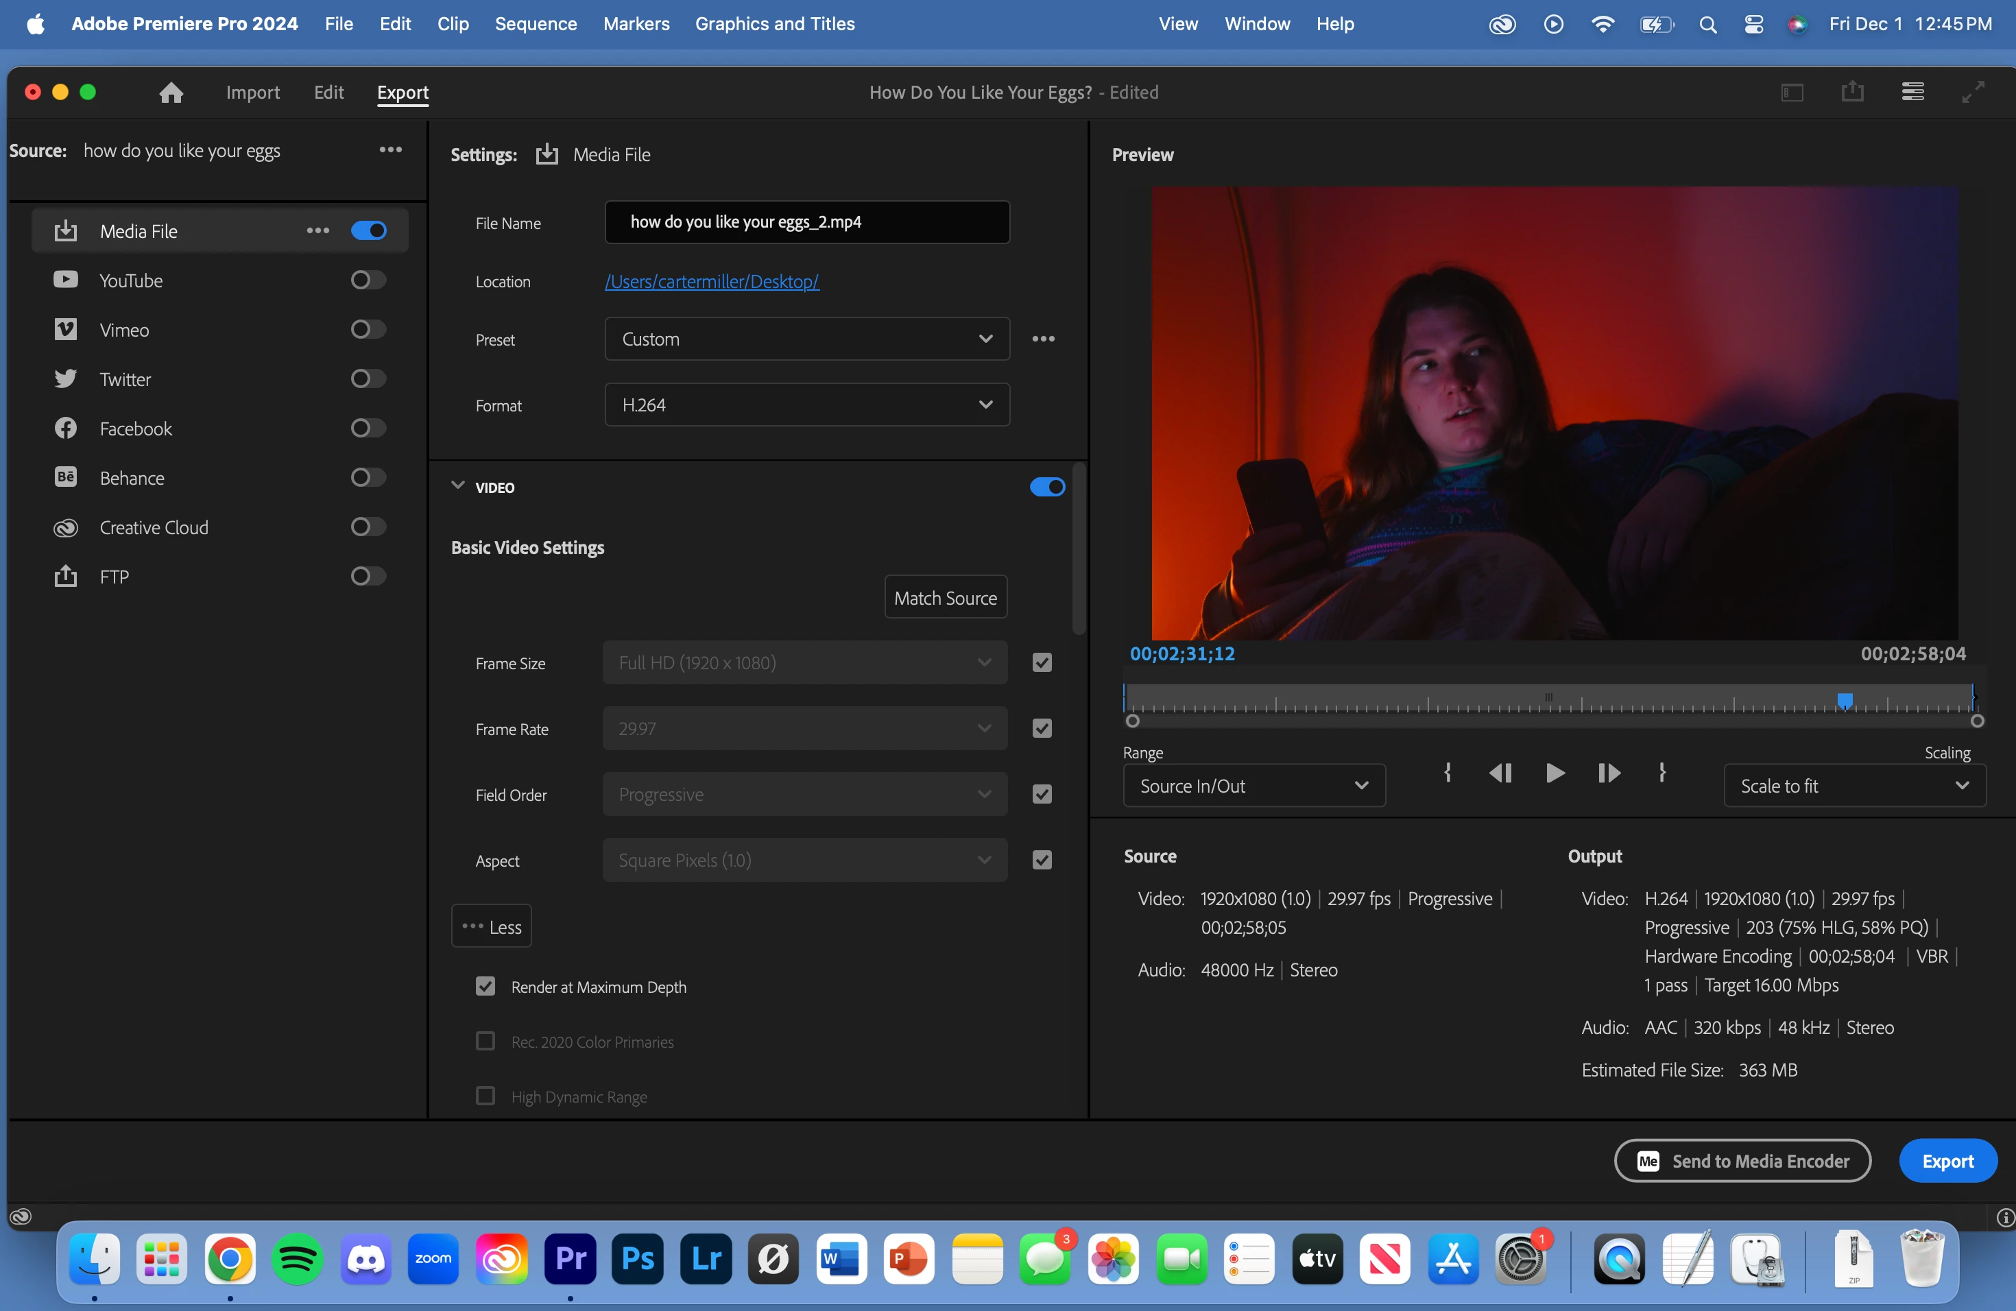Click the step back frame button
The image size is (2016, 1311).
[1500, 773]
